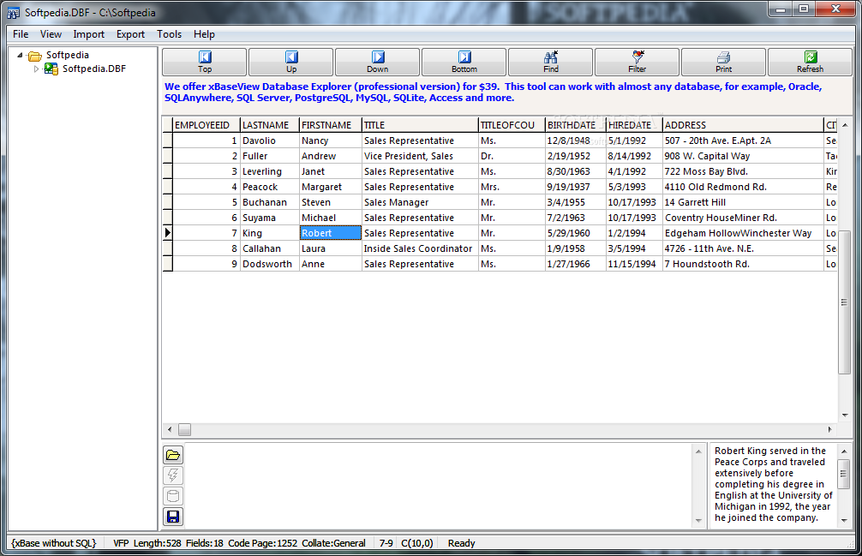Click the Softpedia folder icon in tree
Image resolution: width=862 pixels, height=556 pixels.
pyautogui.click(x=35, y=56)
